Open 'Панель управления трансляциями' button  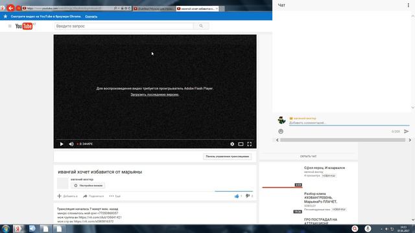click(x=228, y=157)
